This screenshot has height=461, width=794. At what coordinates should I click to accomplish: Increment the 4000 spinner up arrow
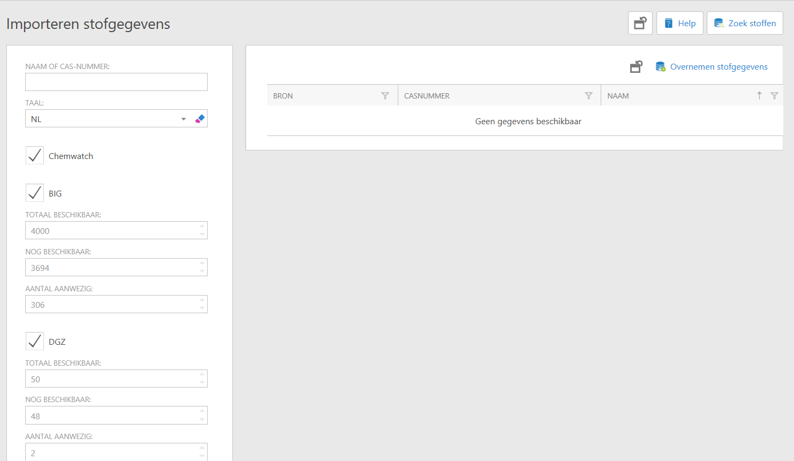(x=202, y=226)
